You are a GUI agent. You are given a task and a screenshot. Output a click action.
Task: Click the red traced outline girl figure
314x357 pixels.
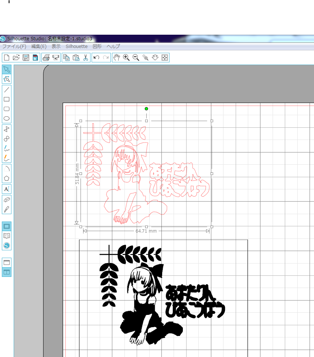tap(135, 182)
